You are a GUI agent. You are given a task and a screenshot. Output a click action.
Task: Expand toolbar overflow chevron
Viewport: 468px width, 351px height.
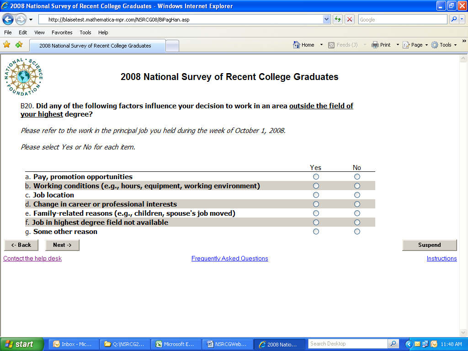click(464, 41)
